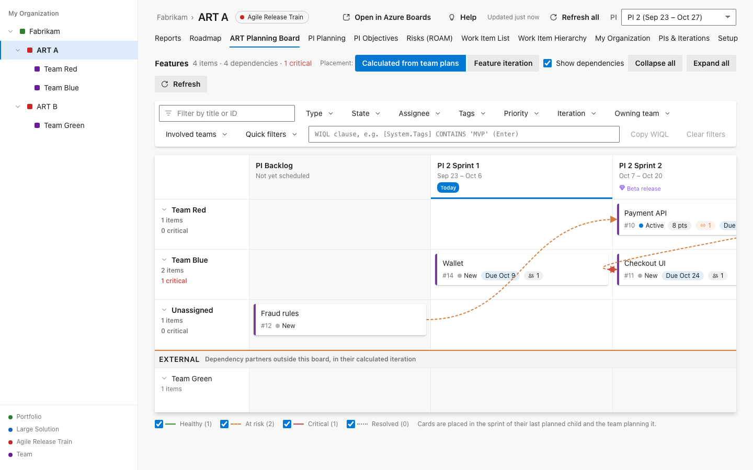Click the green square icon beside Fabrikam
The height and width of the screenshot is (470, 753).
click(22, 31)
